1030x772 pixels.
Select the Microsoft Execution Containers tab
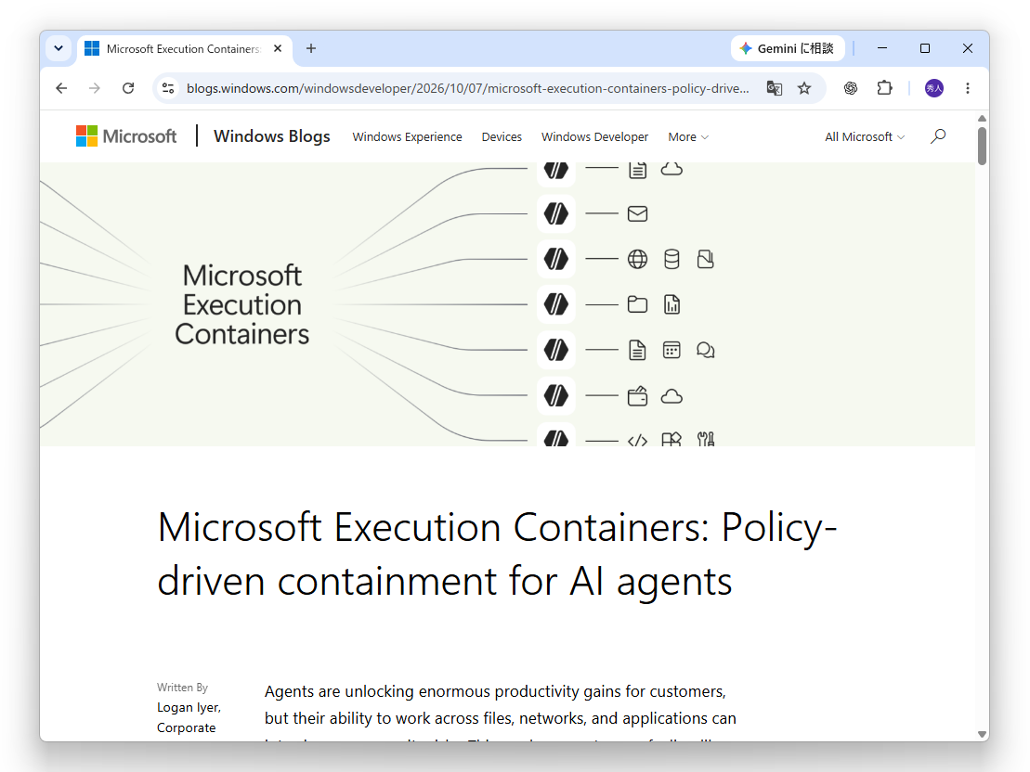tap(184, 49)
